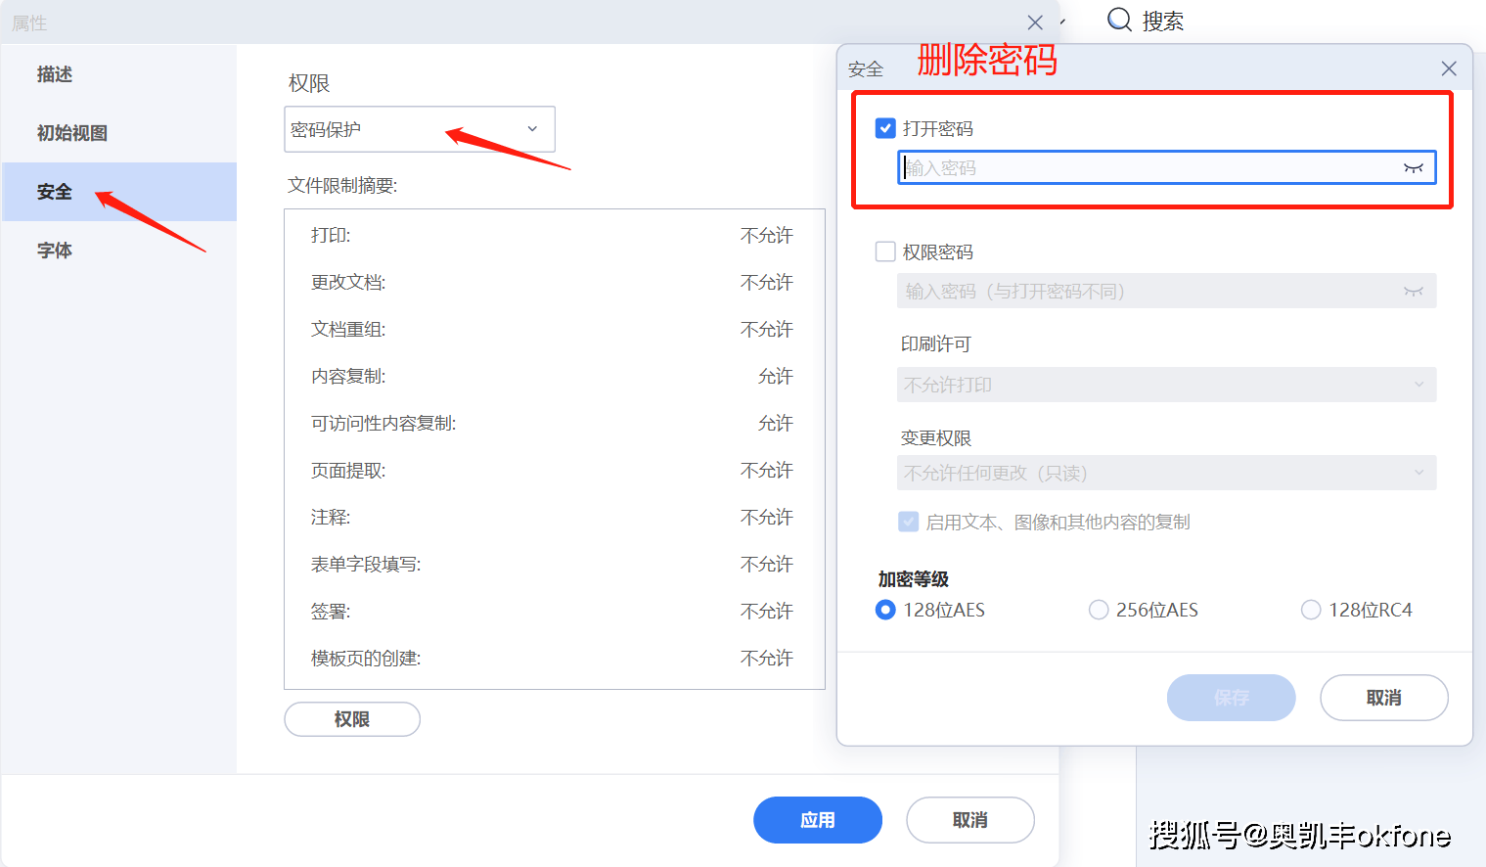Select 128位AES encryption level

pos(885,610)
